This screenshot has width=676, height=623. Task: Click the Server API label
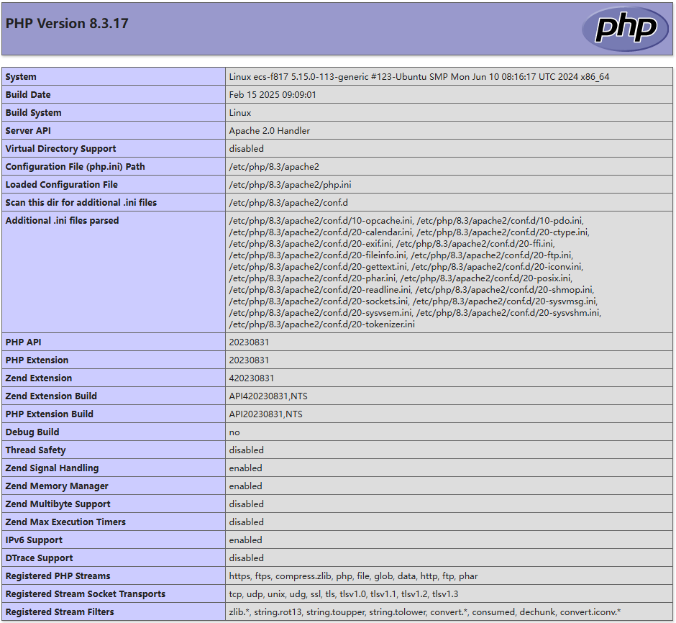point(28,131)
